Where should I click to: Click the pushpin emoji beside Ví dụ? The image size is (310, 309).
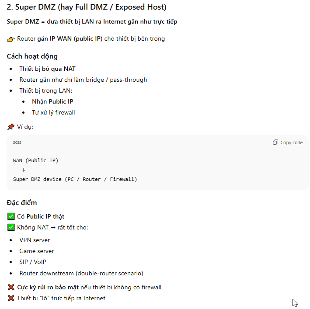click(11, 127)
